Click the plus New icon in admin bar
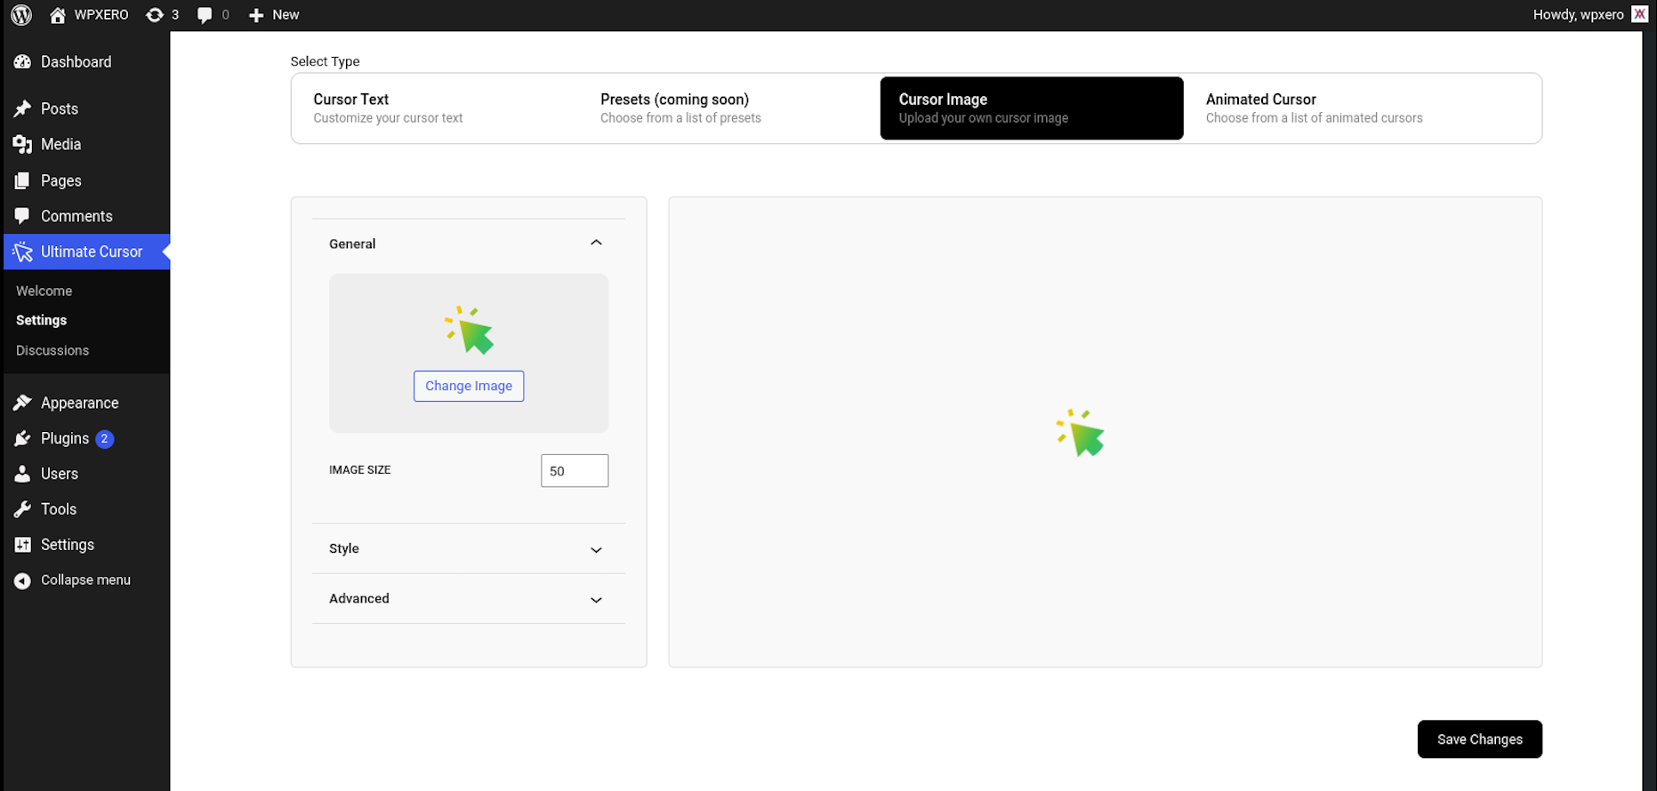 pyautogui.click(x=256, y=15)
